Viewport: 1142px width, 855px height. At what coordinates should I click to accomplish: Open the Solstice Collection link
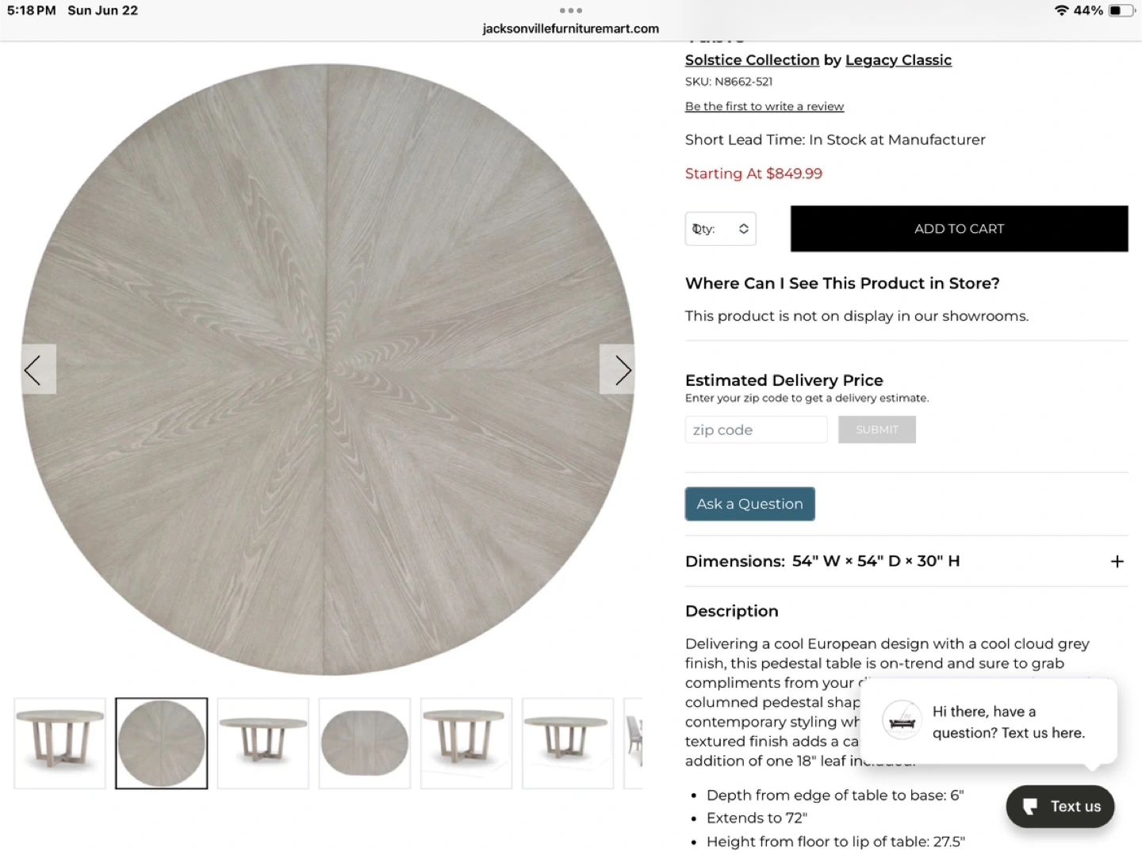click(752, 60)
